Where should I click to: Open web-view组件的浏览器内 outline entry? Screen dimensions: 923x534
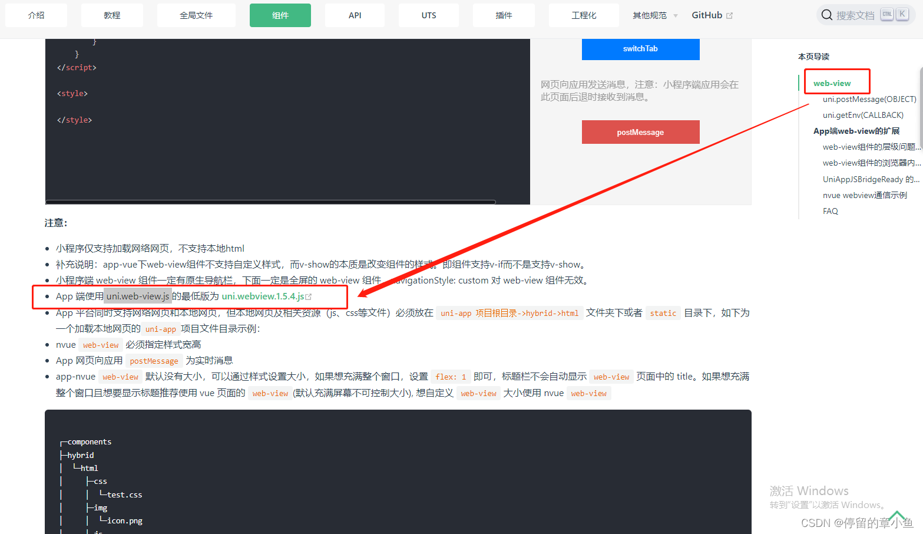coord(872,163)
